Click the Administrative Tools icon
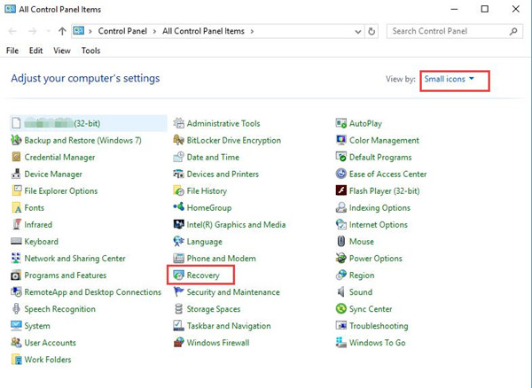 (x=178, y=123)
